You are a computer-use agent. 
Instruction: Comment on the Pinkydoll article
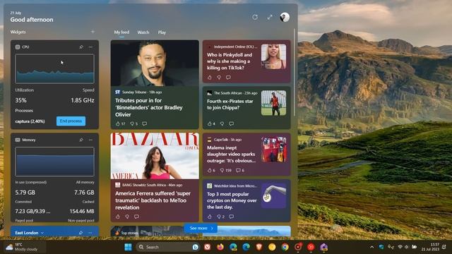click(228, 78)
